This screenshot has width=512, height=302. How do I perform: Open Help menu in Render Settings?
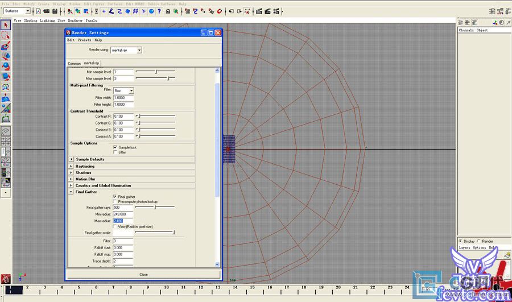pyautogui.click(x=98, y=40)
